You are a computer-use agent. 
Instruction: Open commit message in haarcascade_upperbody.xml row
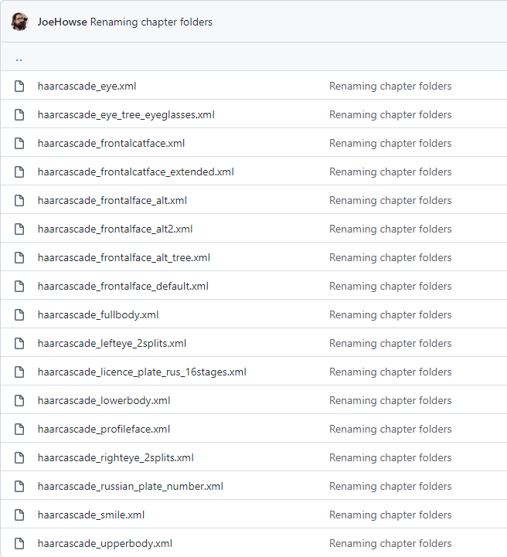coord(390,544)
